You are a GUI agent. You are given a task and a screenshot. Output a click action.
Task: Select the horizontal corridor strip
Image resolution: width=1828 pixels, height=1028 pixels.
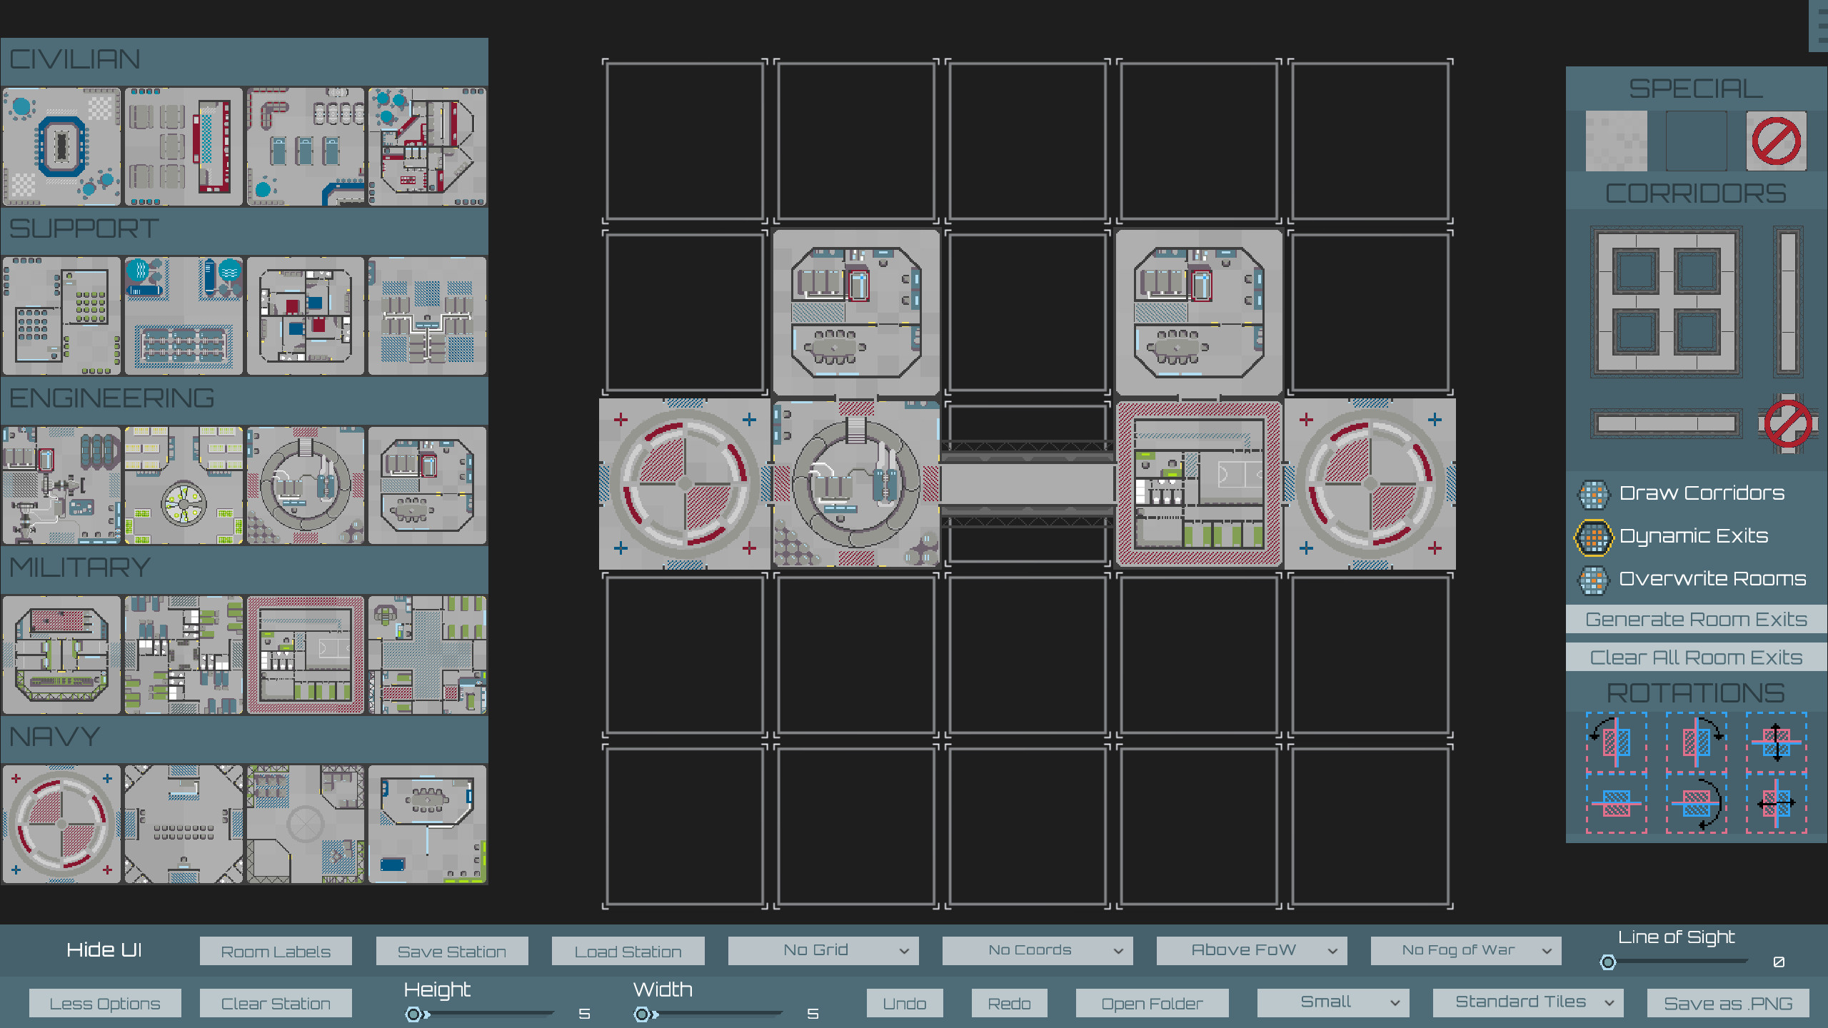(1667, 423)
